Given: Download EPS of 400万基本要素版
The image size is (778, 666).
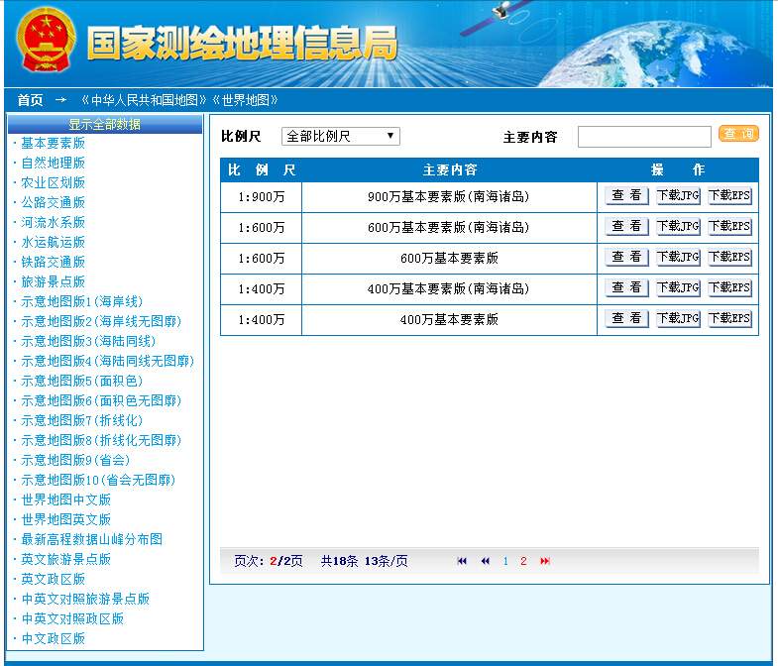Looking at the screenshot, I should (x=729, y=318).
